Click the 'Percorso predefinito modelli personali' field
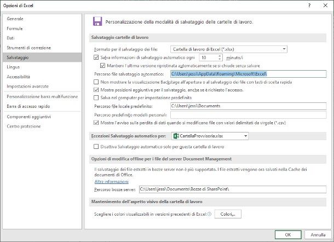 click(x=249, y=115)
